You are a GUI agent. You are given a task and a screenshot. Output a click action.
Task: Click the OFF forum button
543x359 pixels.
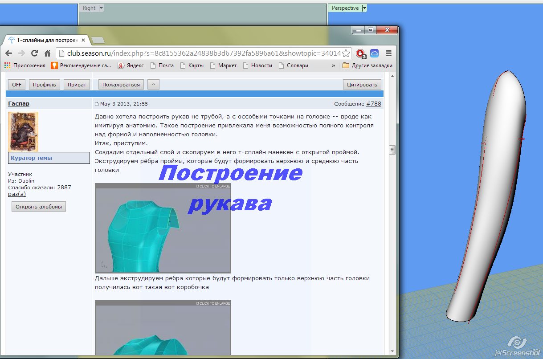click(x=16, y=85)
